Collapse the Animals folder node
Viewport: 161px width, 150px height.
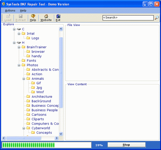pos(24,79)
